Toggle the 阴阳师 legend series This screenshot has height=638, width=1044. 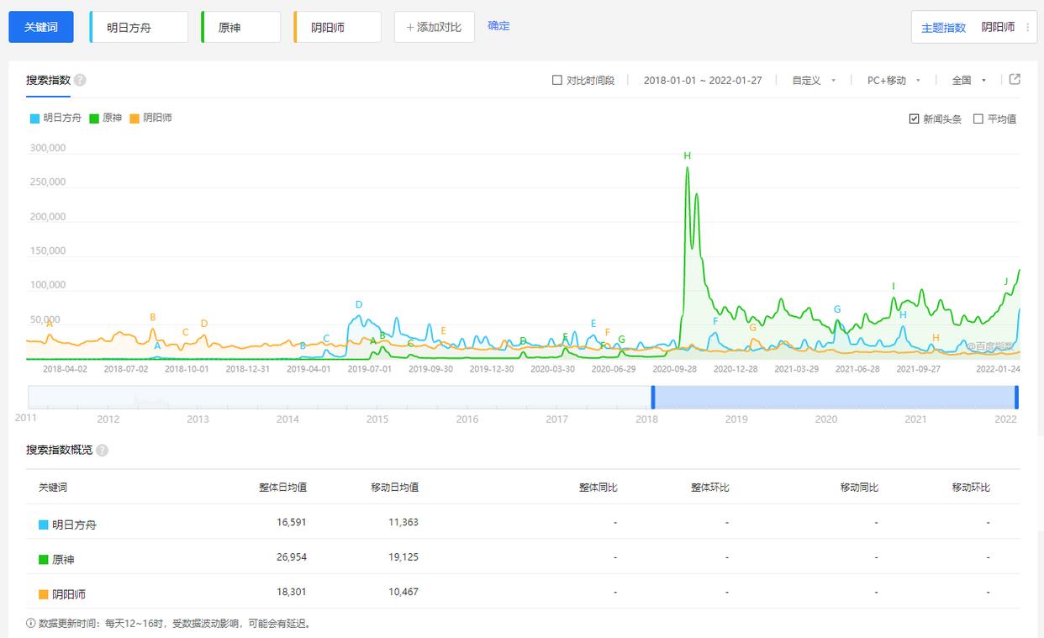pyautogui.click(x=150, y=119)
